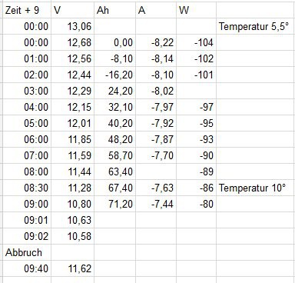Click the cell with voltage 13,06
295x283 pixels.
click(73, 26)
